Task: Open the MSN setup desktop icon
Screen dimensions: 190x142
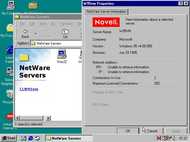Action: (x=10, y=116)
